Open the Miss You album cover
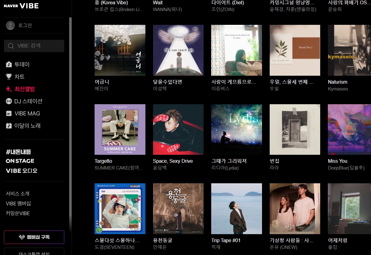Viewport: 371px width, 255px height. pyautogui.click(x=349, y=129)
